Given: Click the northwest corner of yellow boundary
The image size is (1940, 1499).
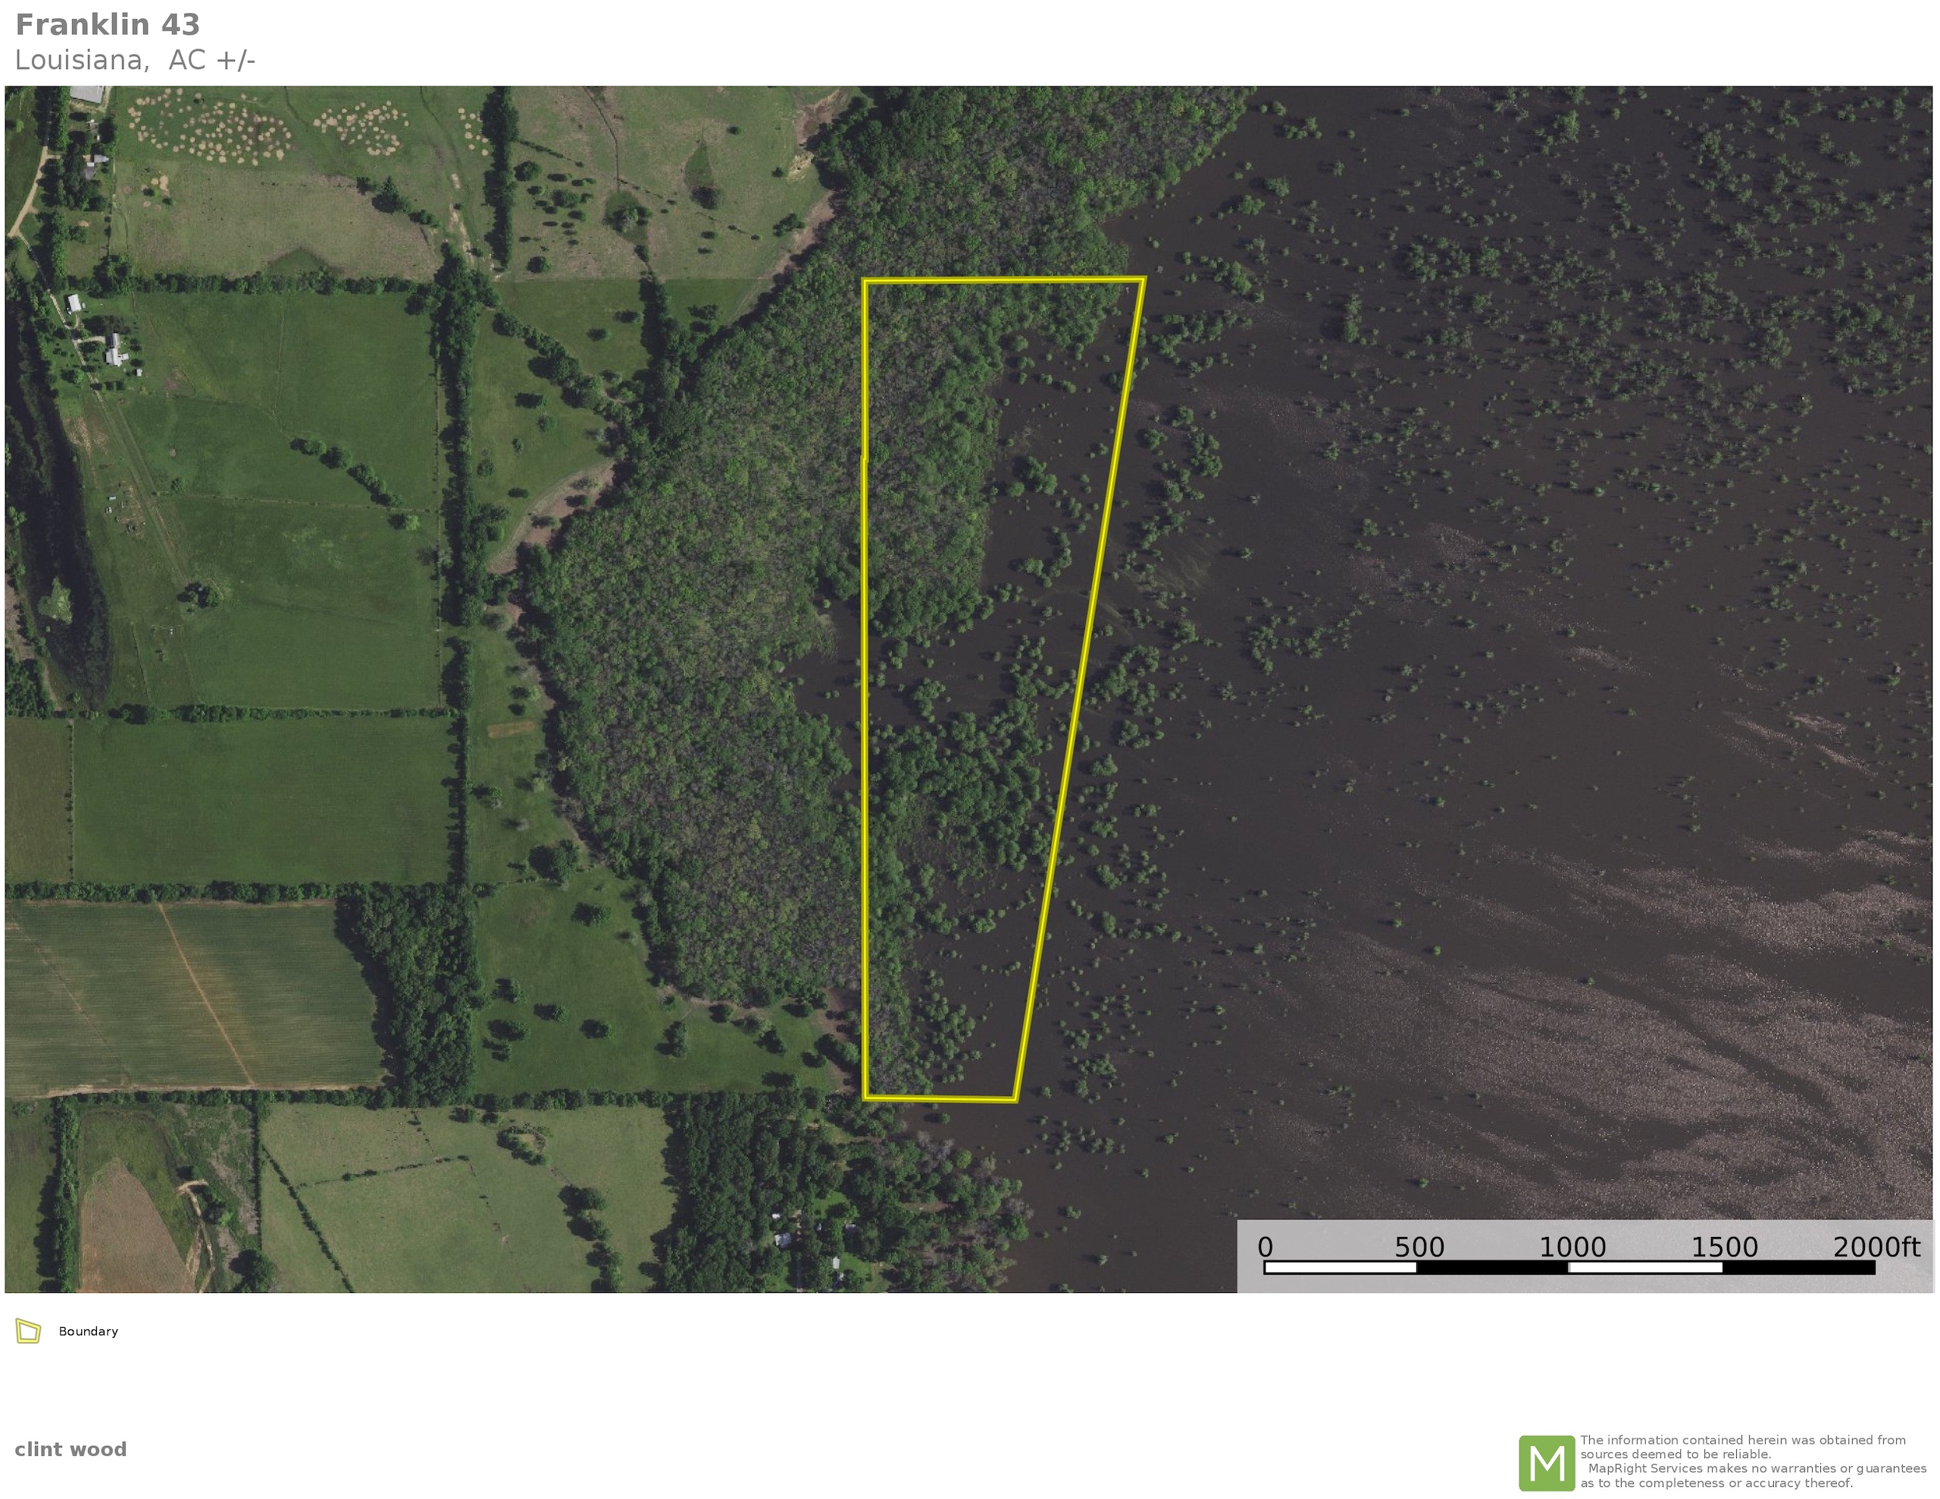Looking at the screenshot, I should click(x=865, y=282).
